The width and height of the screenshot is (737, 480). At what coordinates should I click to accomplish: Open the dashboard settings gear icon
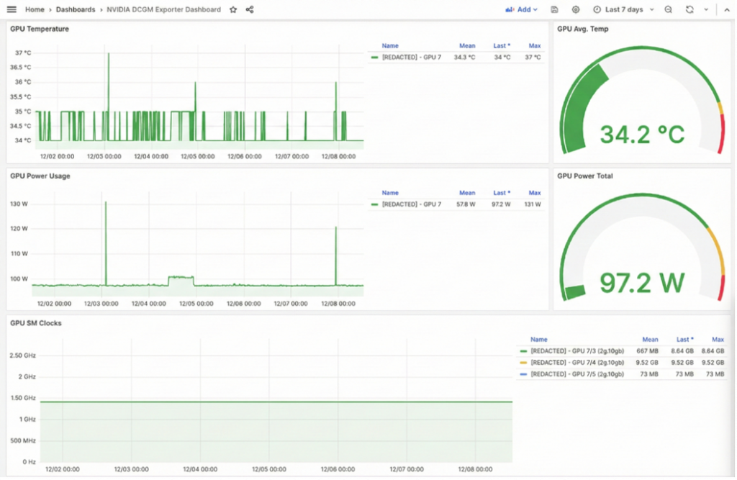[x=576, y=9]
